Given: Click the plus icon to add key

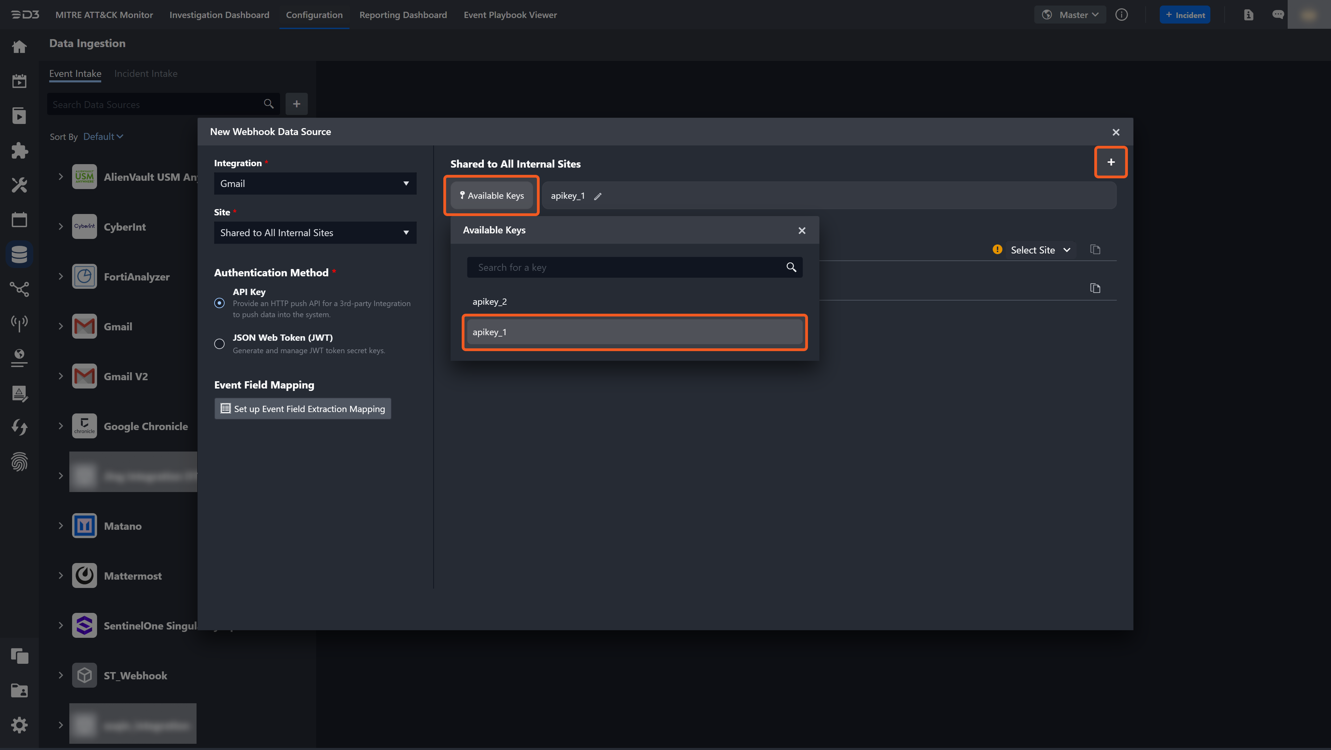Looking at the screenshot, I should [1110, 162].
